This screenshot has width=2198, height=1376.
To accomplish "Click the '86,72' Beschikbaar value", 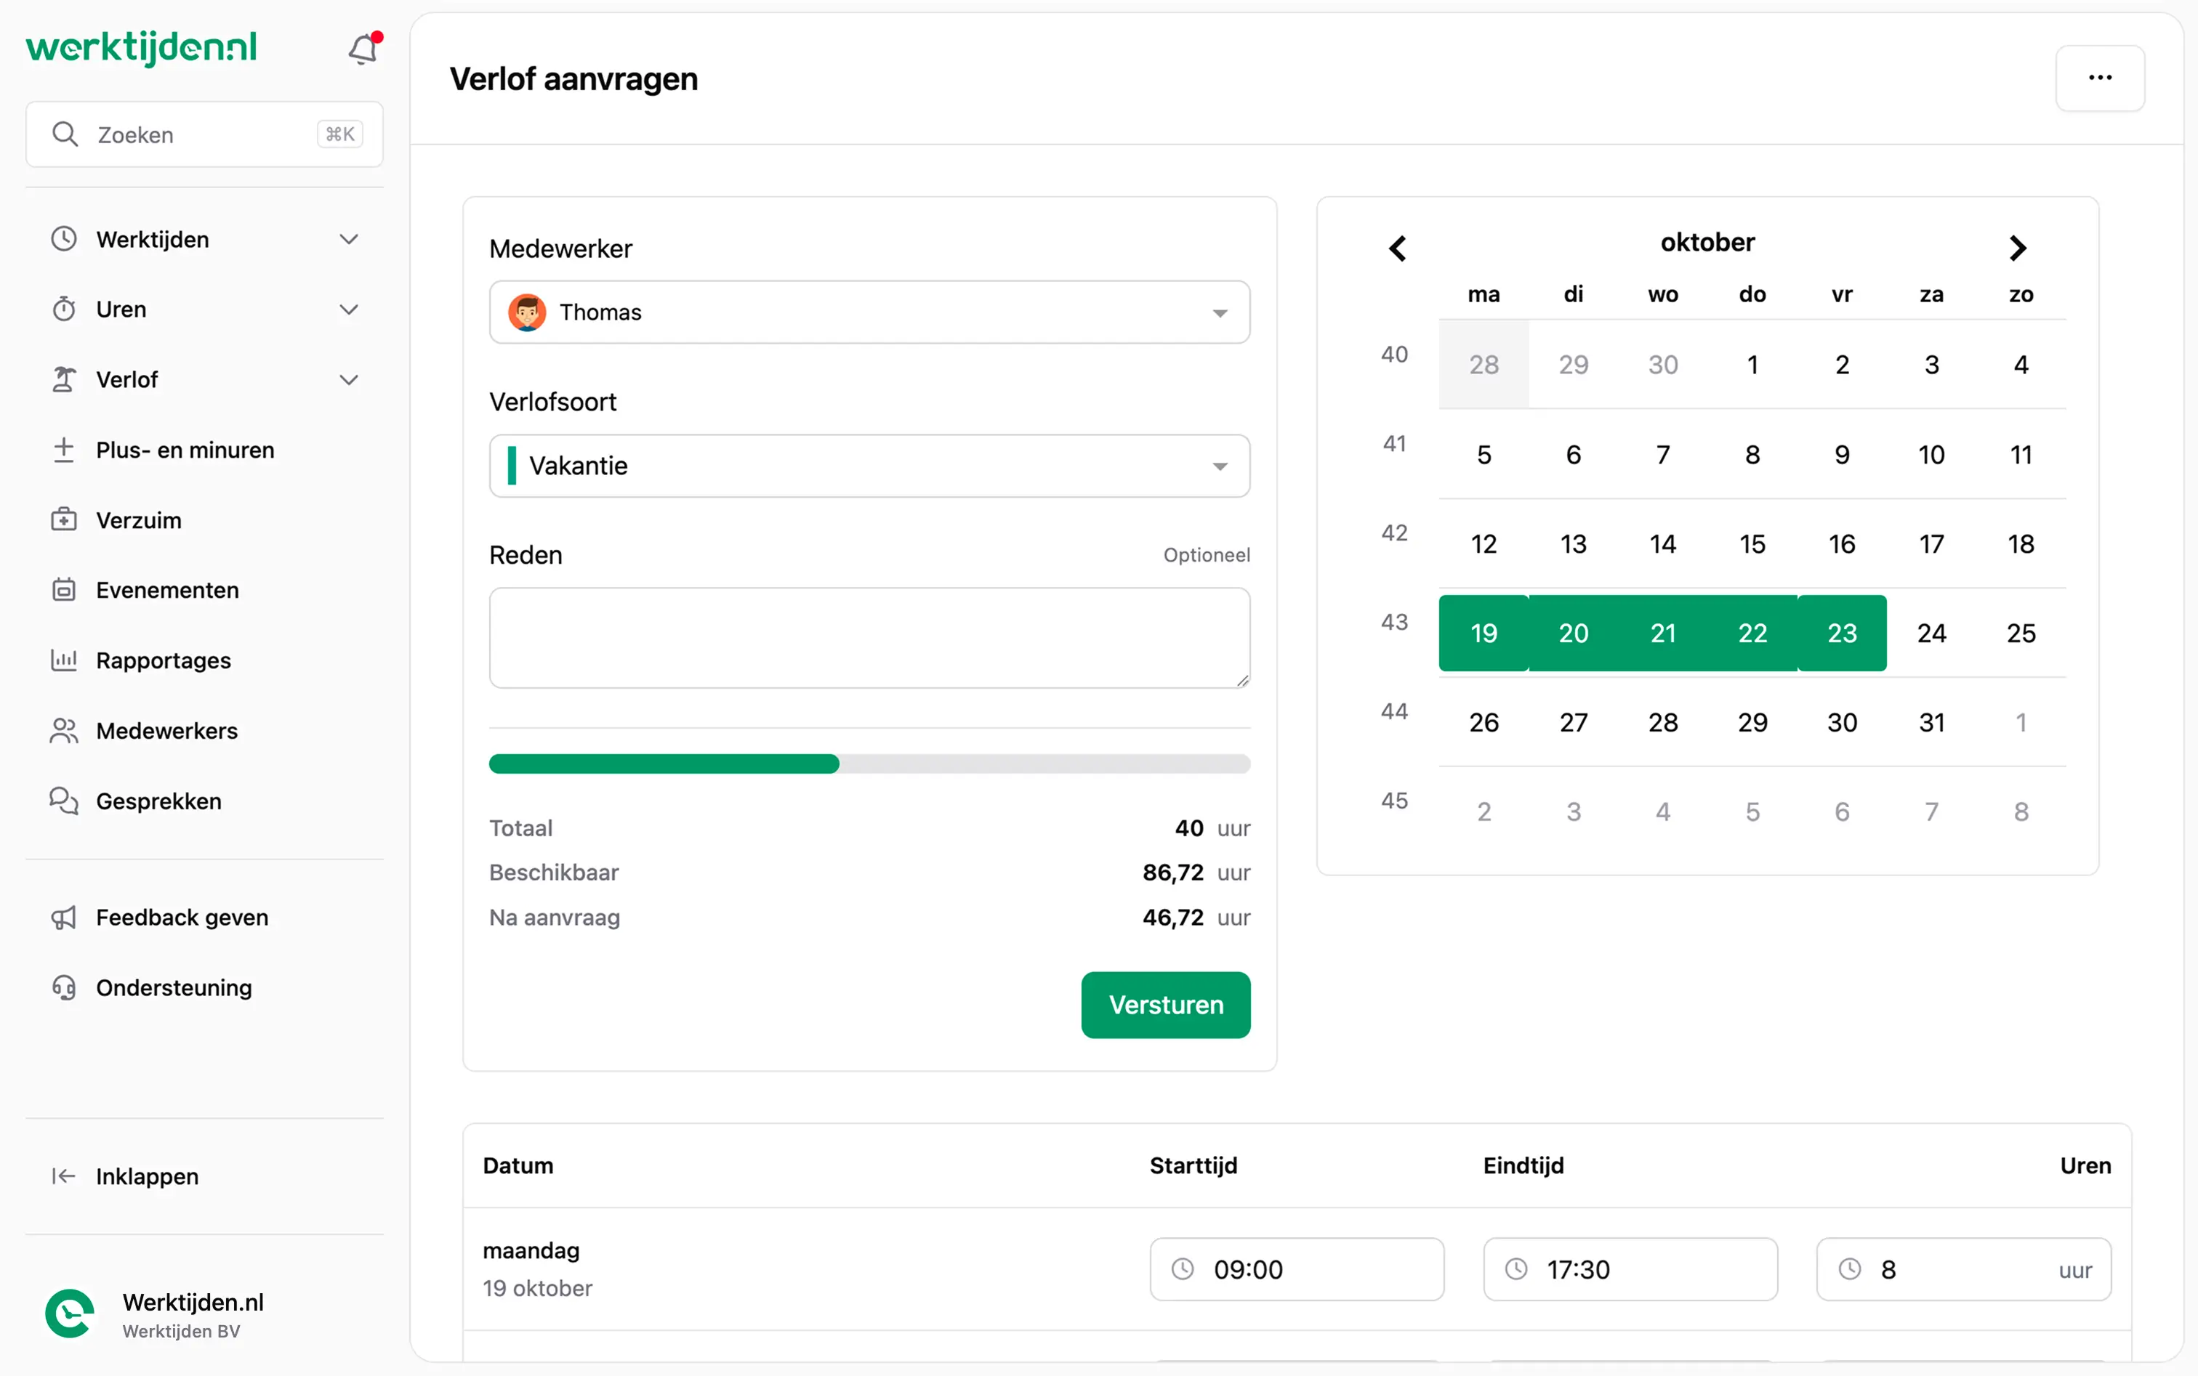I will coord(1172,873).
